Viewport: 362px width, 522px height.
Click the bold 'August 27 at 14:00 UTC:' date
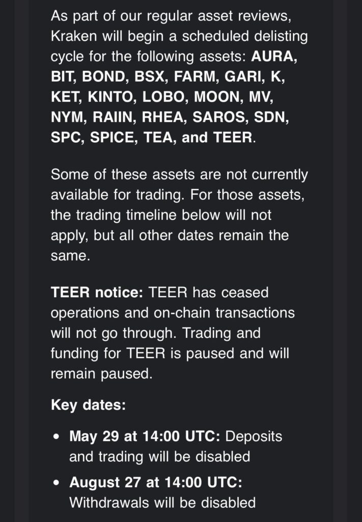pyautogui.click(x=156, y=482)
